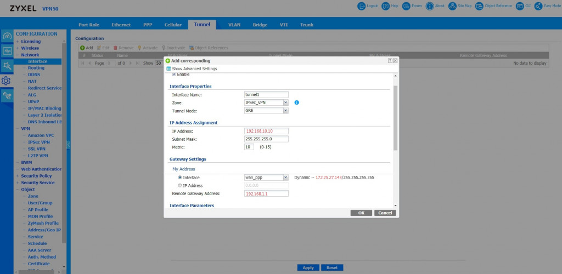Collapse the Network tree node
562x274 pixels.
(x=17, y=55)
